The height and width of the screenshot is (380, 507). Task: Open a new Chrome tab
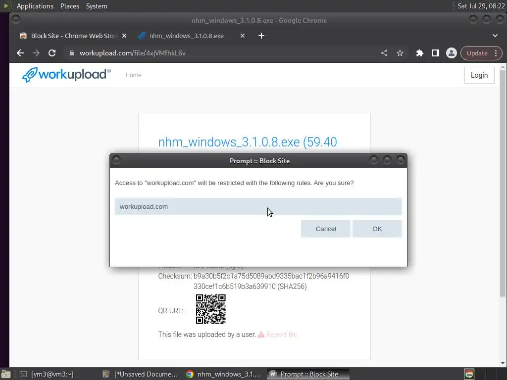click(261, 36)
